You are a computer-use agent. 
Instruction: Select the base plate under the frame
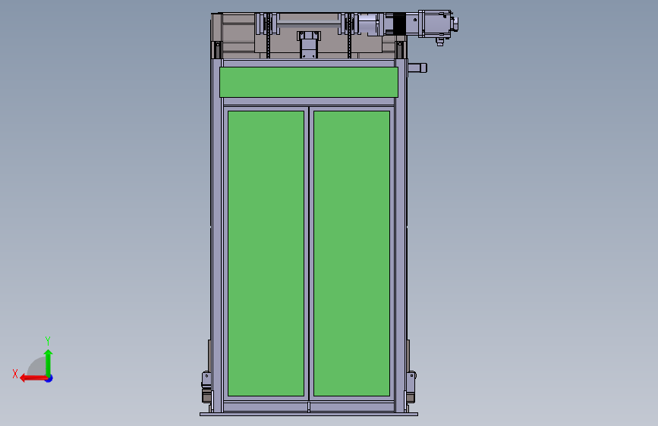[309, 415]
